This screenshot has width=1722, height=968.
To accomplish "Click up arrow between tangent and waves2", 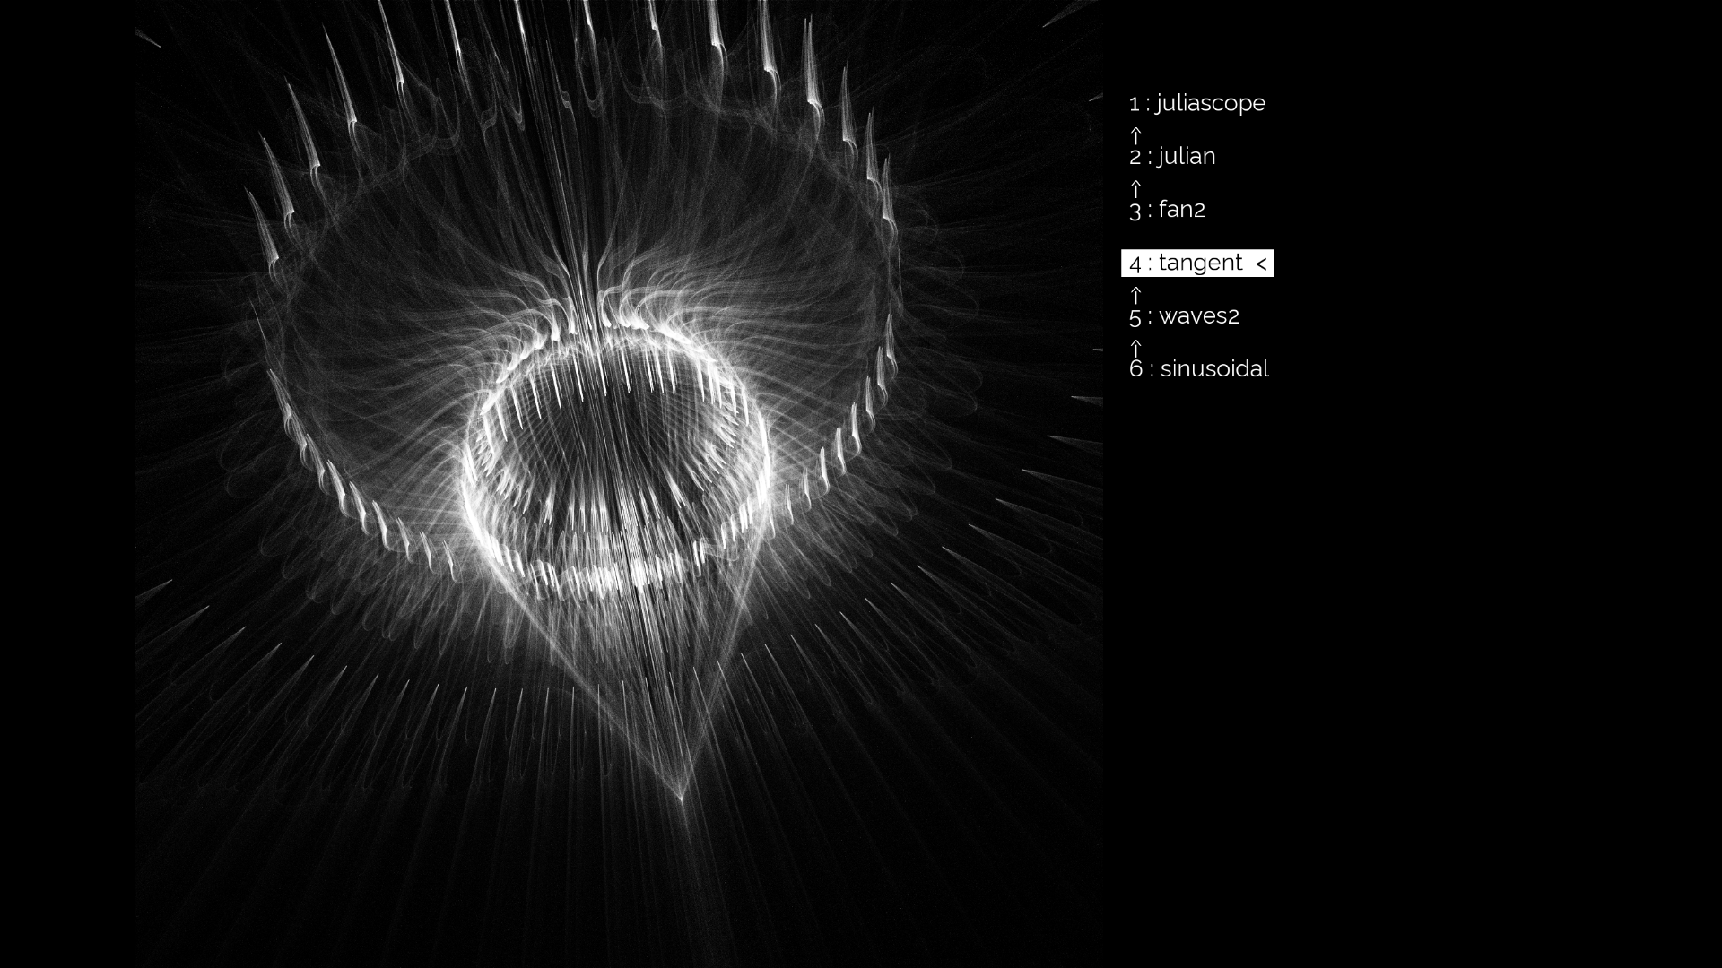I will tap(1135, 294).
